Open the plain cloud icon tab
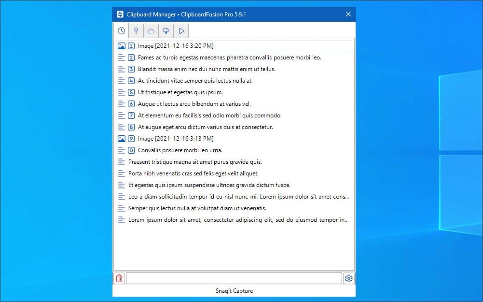This screenshot has width=483, height=302. coord(151,31)
